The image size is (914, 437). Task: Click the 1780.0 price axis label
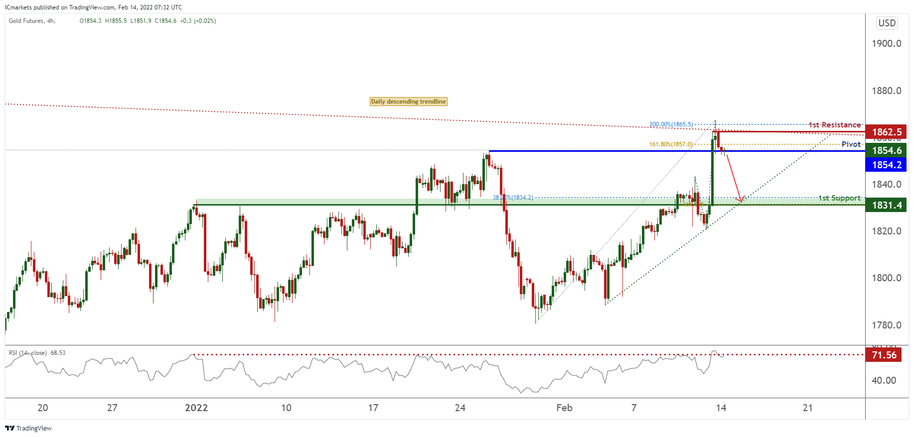[887, 325]
